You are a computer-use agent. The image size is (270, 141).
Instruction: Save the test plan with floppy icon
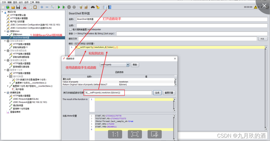[x=18, y=7]
